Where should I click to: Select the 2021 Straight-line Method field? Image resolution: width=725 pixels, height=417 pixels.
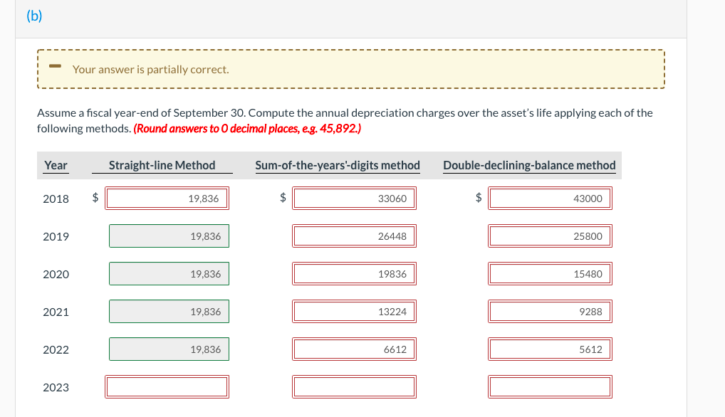pyautogui.click(x=169, y=312)
